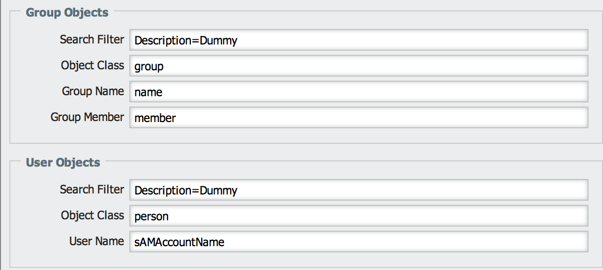This screenshot has height=270, width=603.
Task: Click the Group Objects Search Filter field
Action: pos(358,40)
